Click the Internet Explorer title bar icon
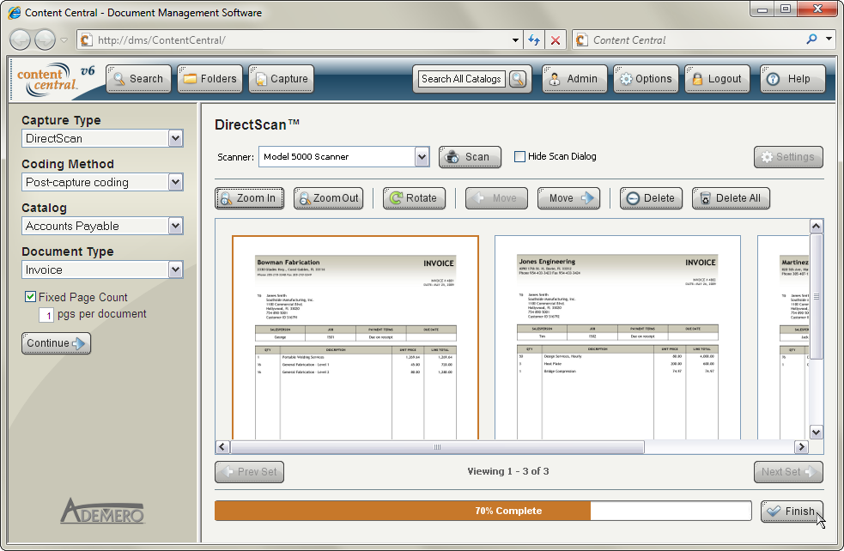The image size is (844, 551). pos(15,12)
